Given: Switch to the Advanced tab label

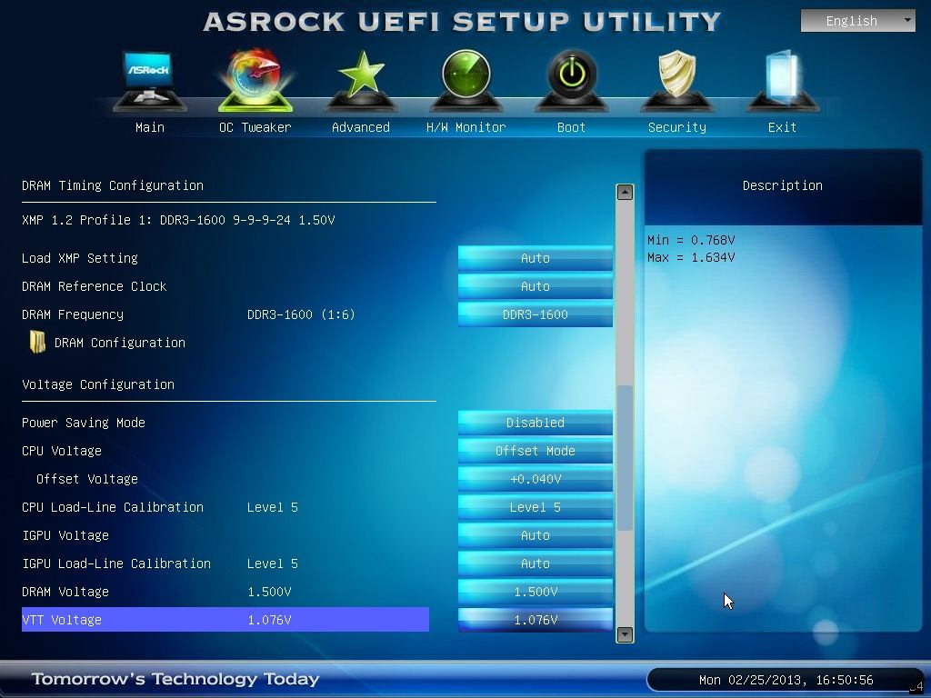Looking at the screenshot, I should pos(361,127).
